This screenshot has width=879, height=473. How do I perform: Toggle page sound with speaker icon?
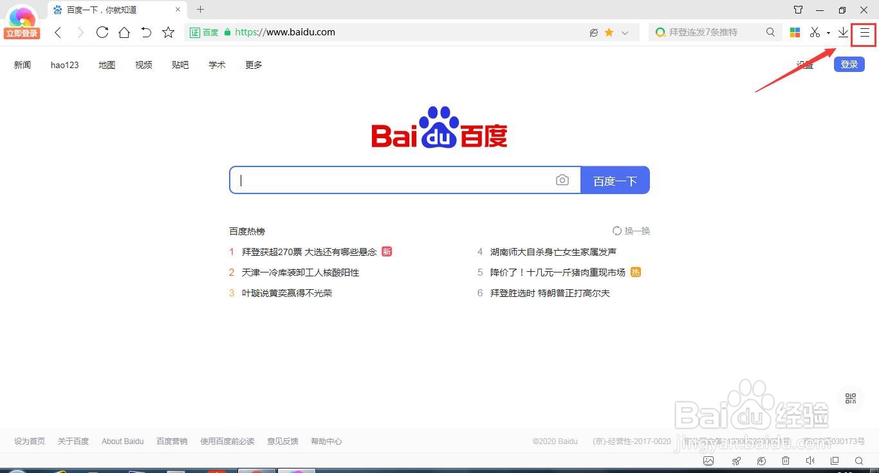pos(810,461)
